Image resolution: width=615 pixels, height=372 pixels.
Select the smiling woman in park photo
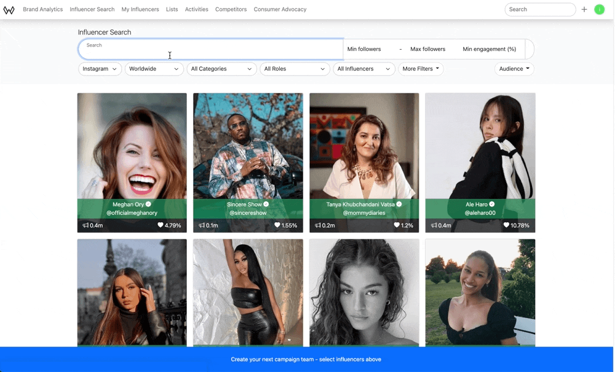tap(480, 292)
